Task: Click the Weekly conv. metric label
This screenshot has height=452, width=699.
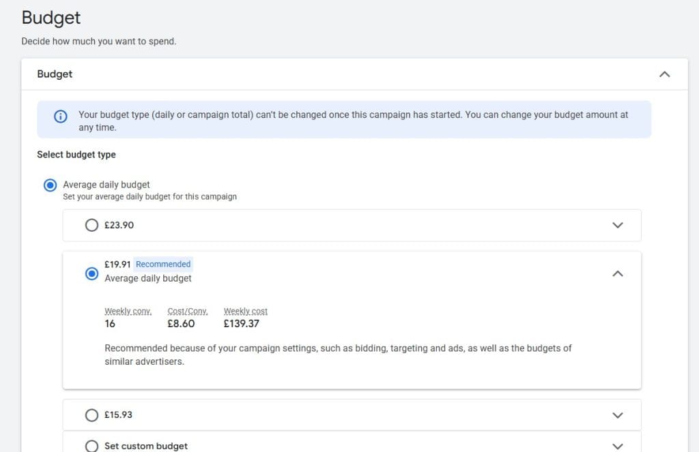Action: click(x=128, y=311)
